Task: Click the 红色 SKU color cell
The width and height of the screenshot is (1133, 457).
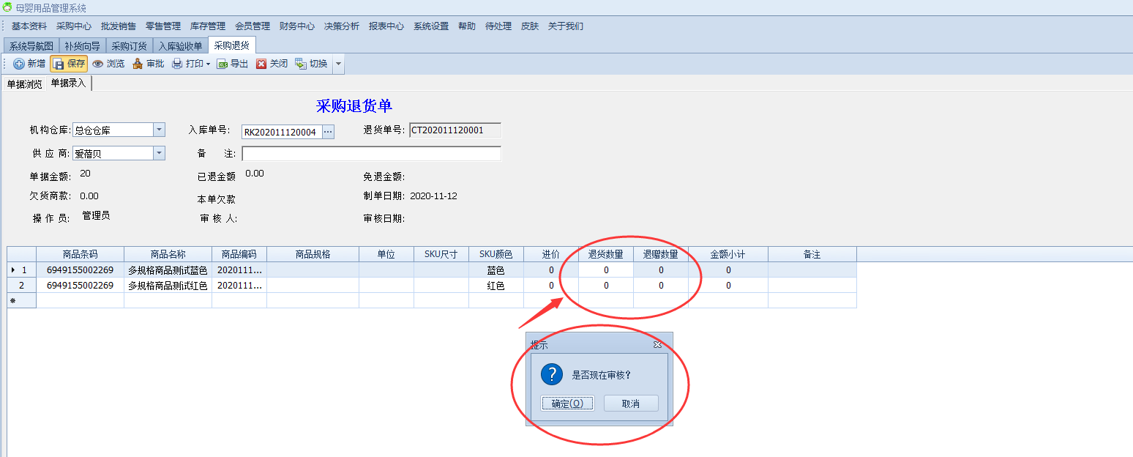Action: pos(496,286)
